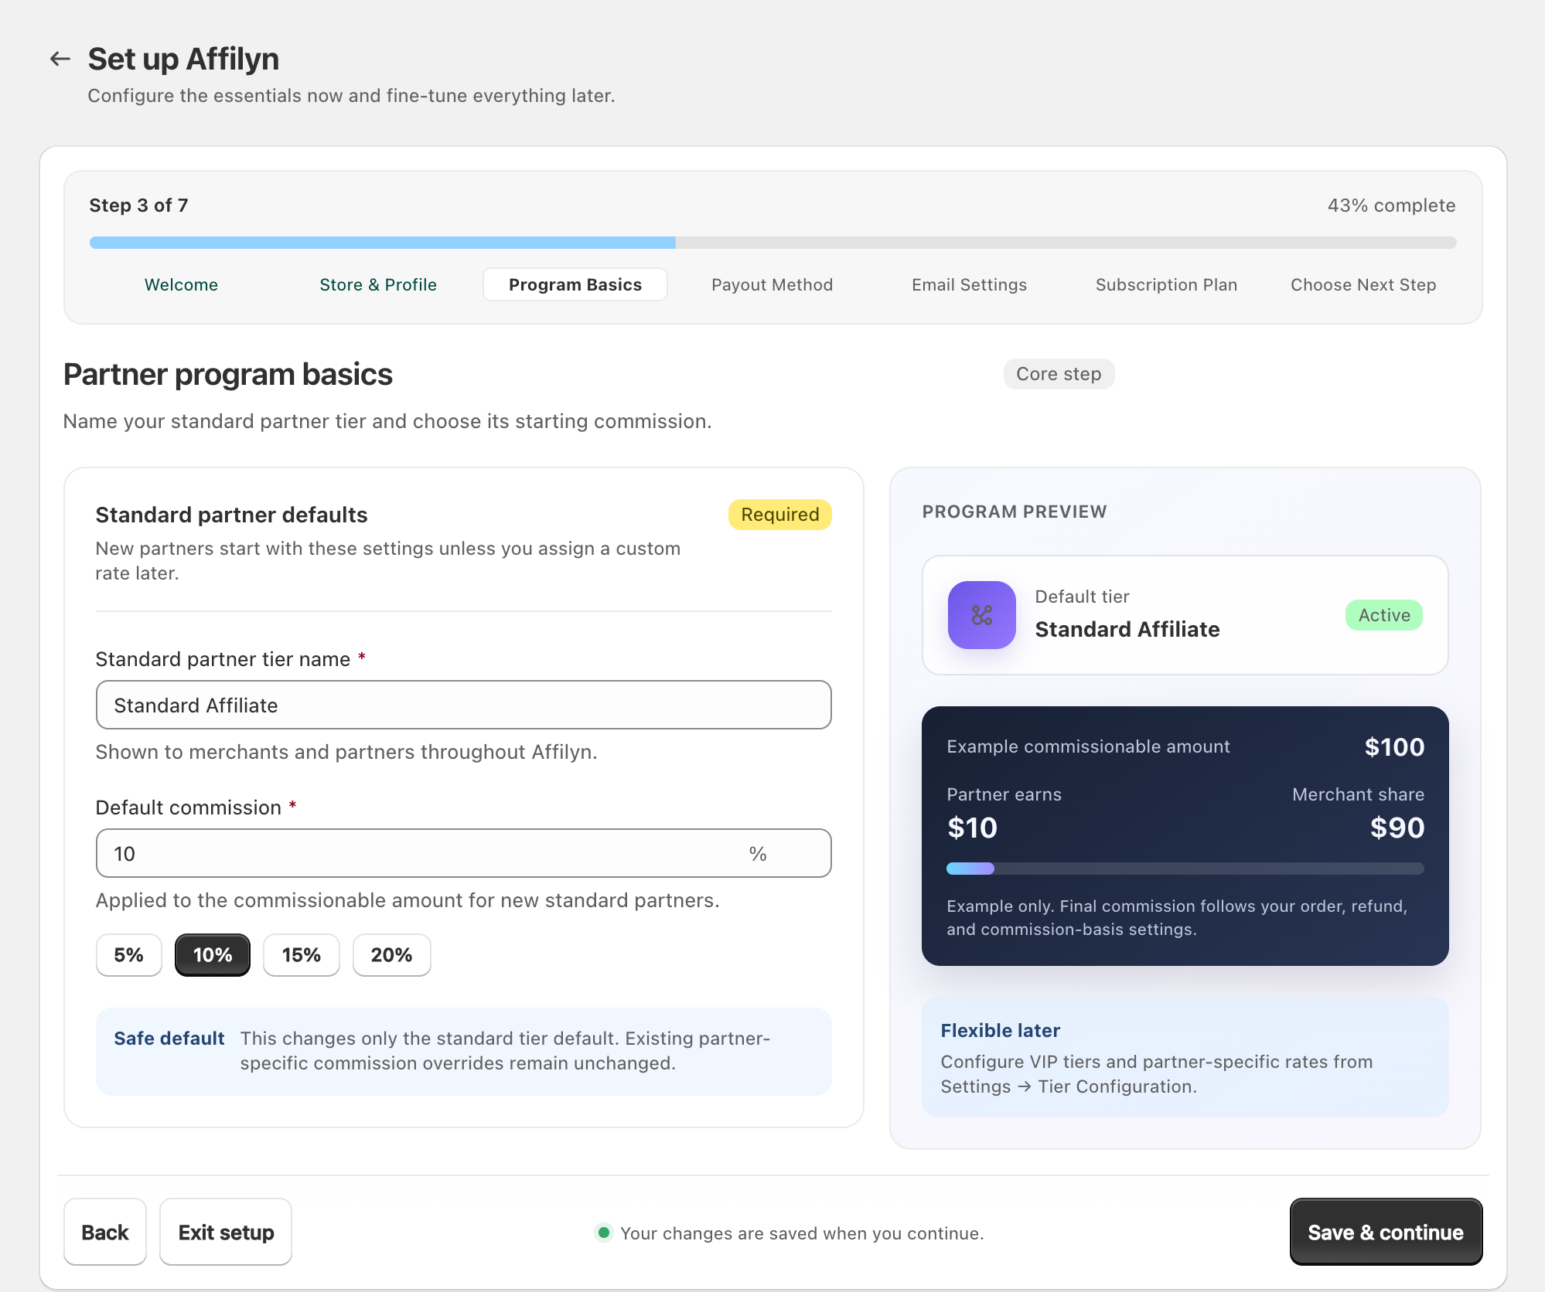Click the setup progress bar
Viewport: 1545px width, 1292px height.
click(x=772, y=243)
